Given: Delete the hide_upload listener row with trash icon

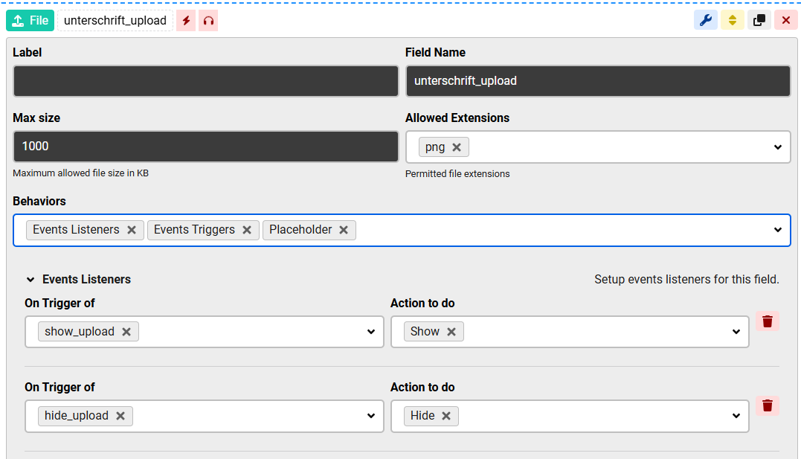Looking at the screenshot, I should click(768, 406).
